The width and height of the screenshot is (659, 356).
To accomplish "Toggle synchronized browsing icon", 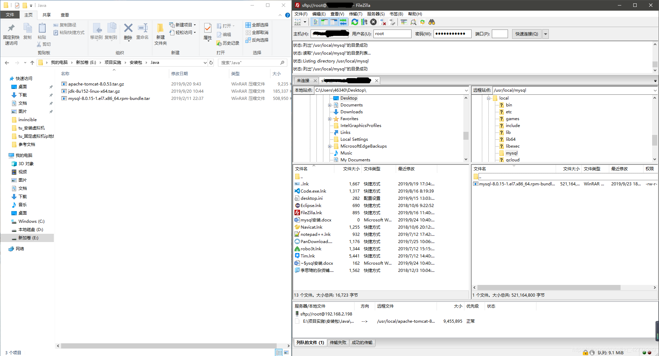I will coord(423,22).
